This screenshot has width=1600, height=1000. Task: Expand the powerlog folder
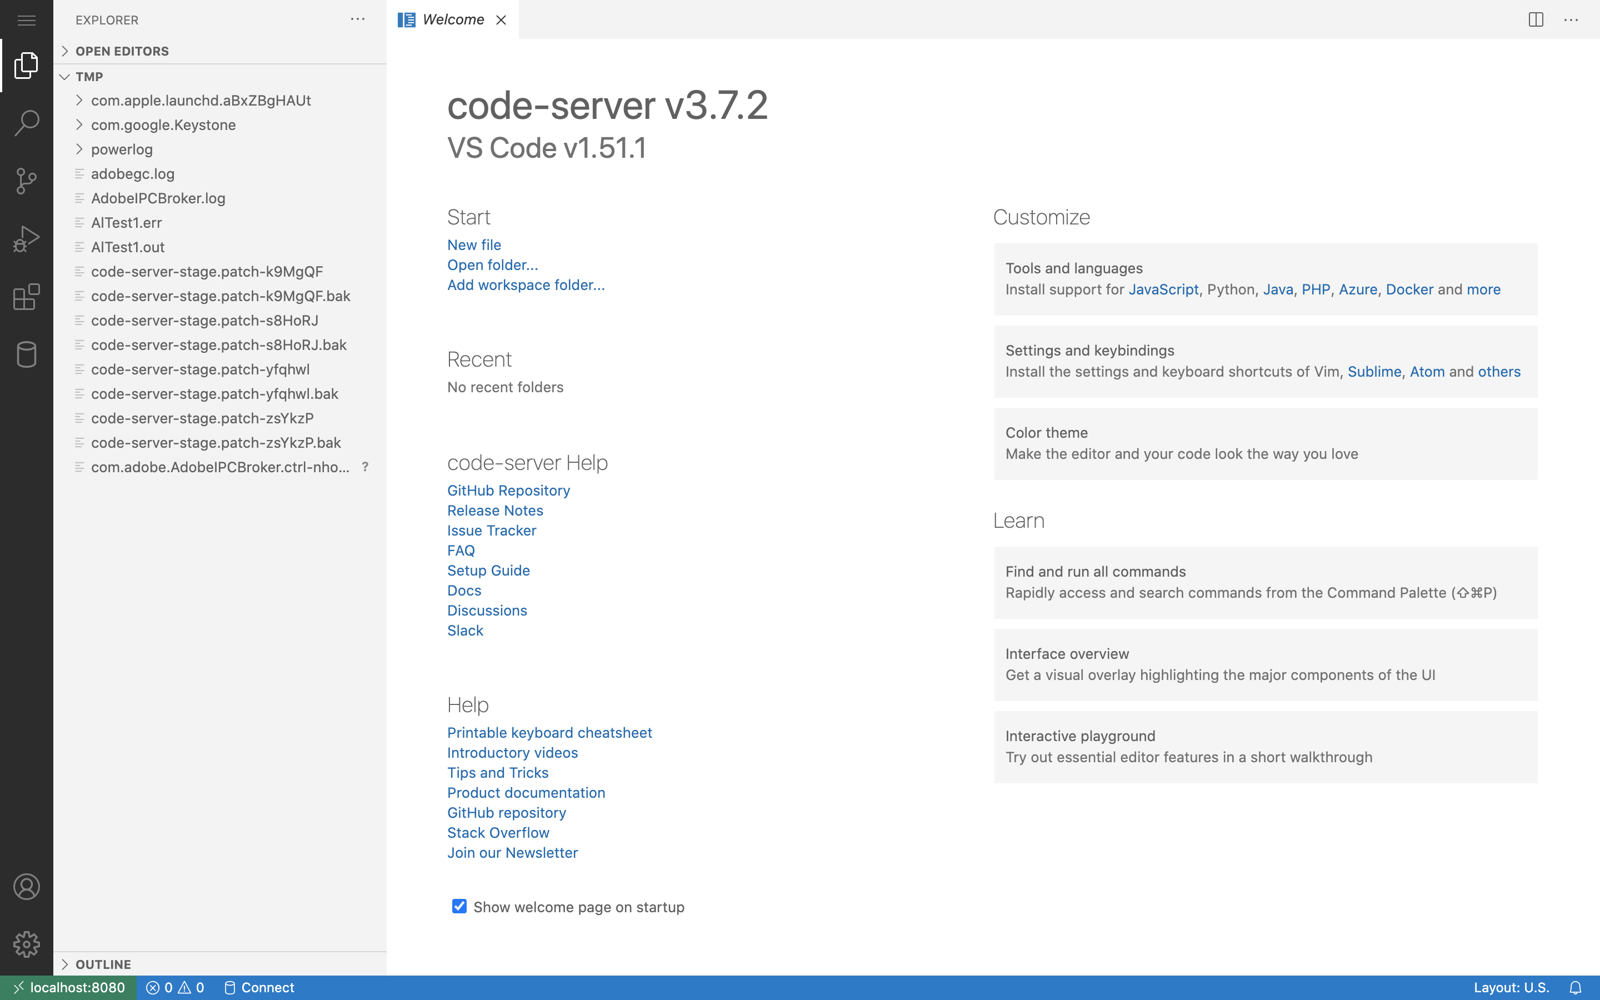(220, 149)
